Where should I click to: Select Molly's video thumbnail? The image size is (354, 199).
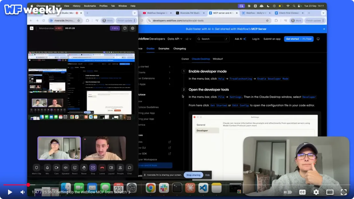tap(59, 148)
